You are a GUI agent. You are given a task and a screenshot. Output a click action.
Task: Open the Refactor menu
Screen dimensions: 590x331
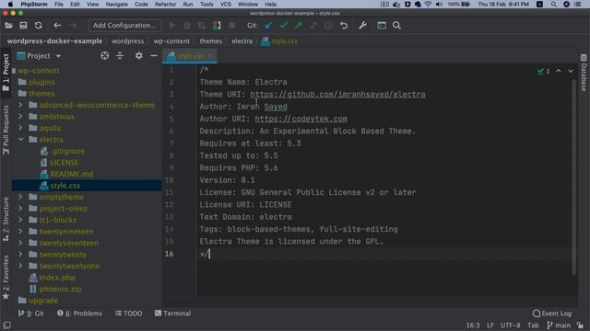pyautogui.click(x=166, y=4)
